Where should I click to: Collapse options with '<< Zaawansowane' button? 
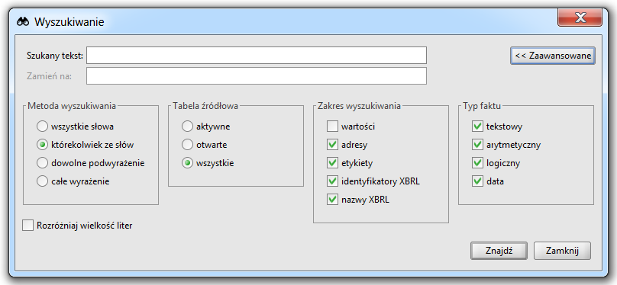point(553,56)
